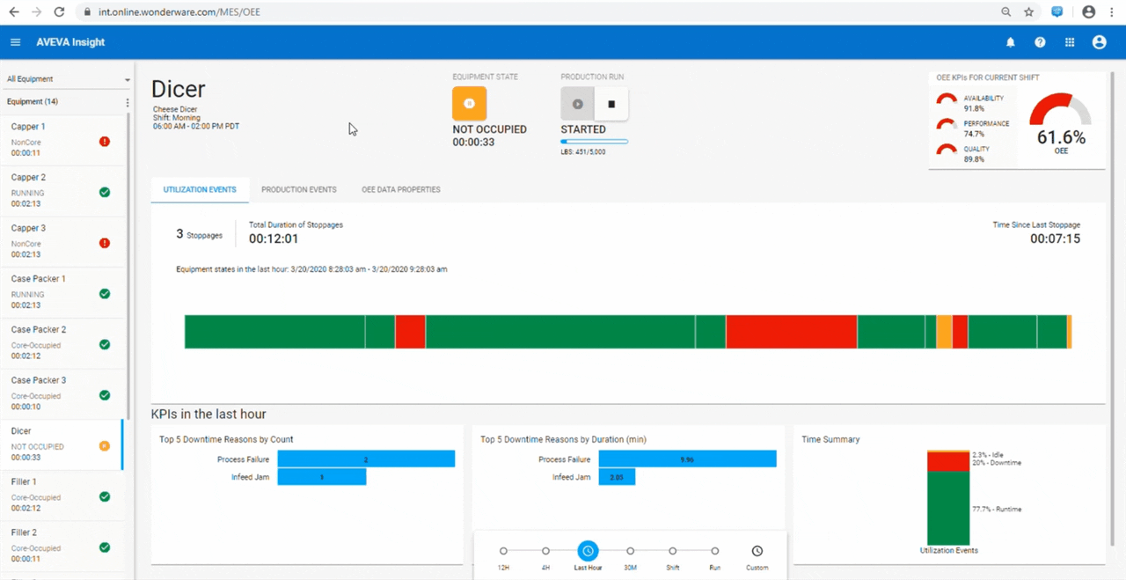Select the Last Hour time range
The height and width of the screenshot is (580, 1126).
pyautogui.click(x=588, y=551)
